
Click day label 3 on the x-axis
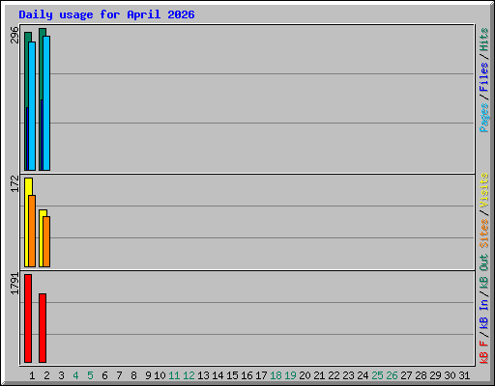coord(61,375)
